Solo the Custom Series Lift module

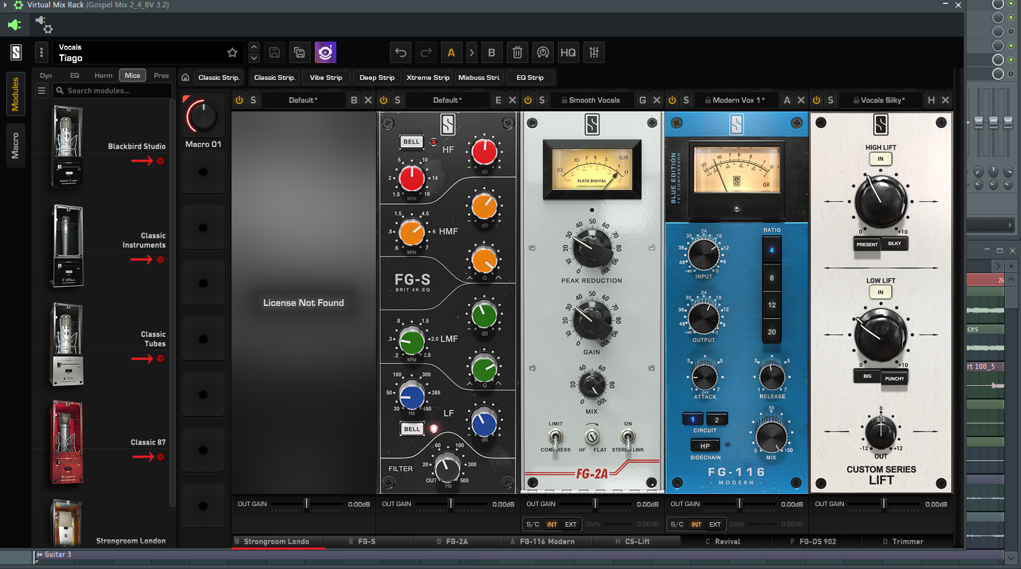[830, 100]
